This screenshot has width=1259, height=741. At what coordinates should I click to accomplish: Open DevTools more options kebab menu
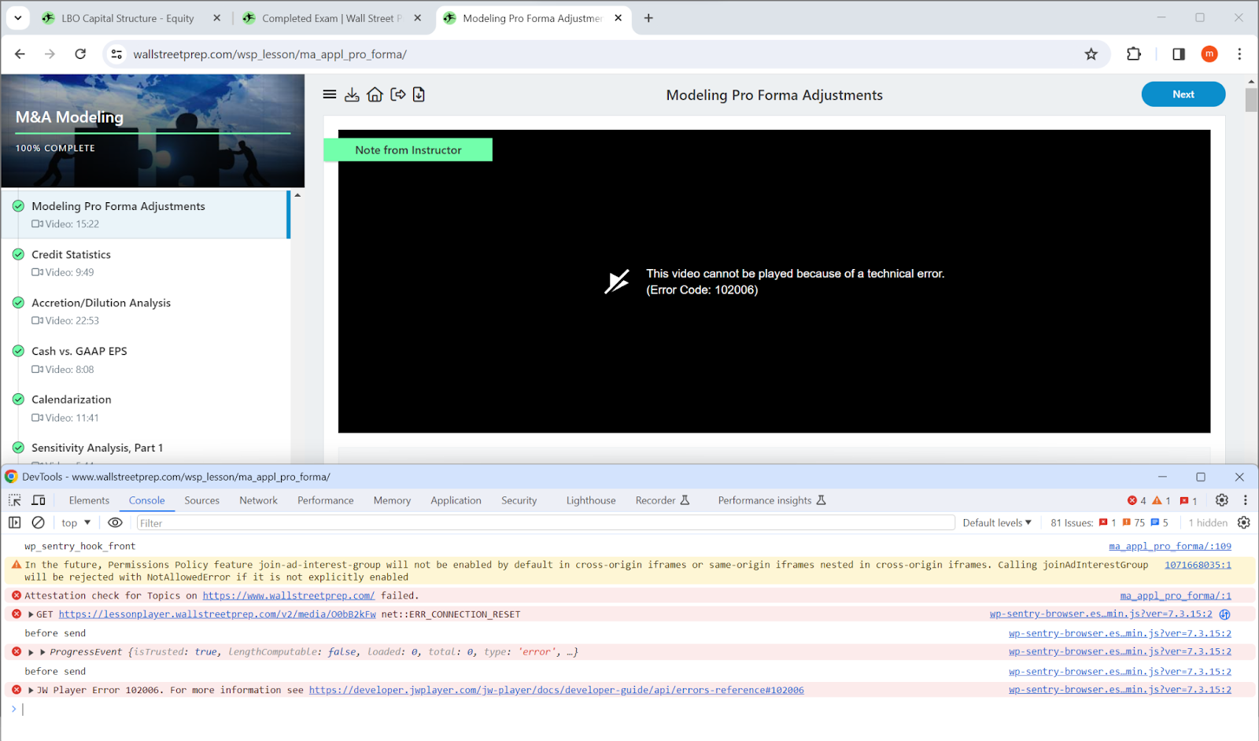pos(1245,500)
